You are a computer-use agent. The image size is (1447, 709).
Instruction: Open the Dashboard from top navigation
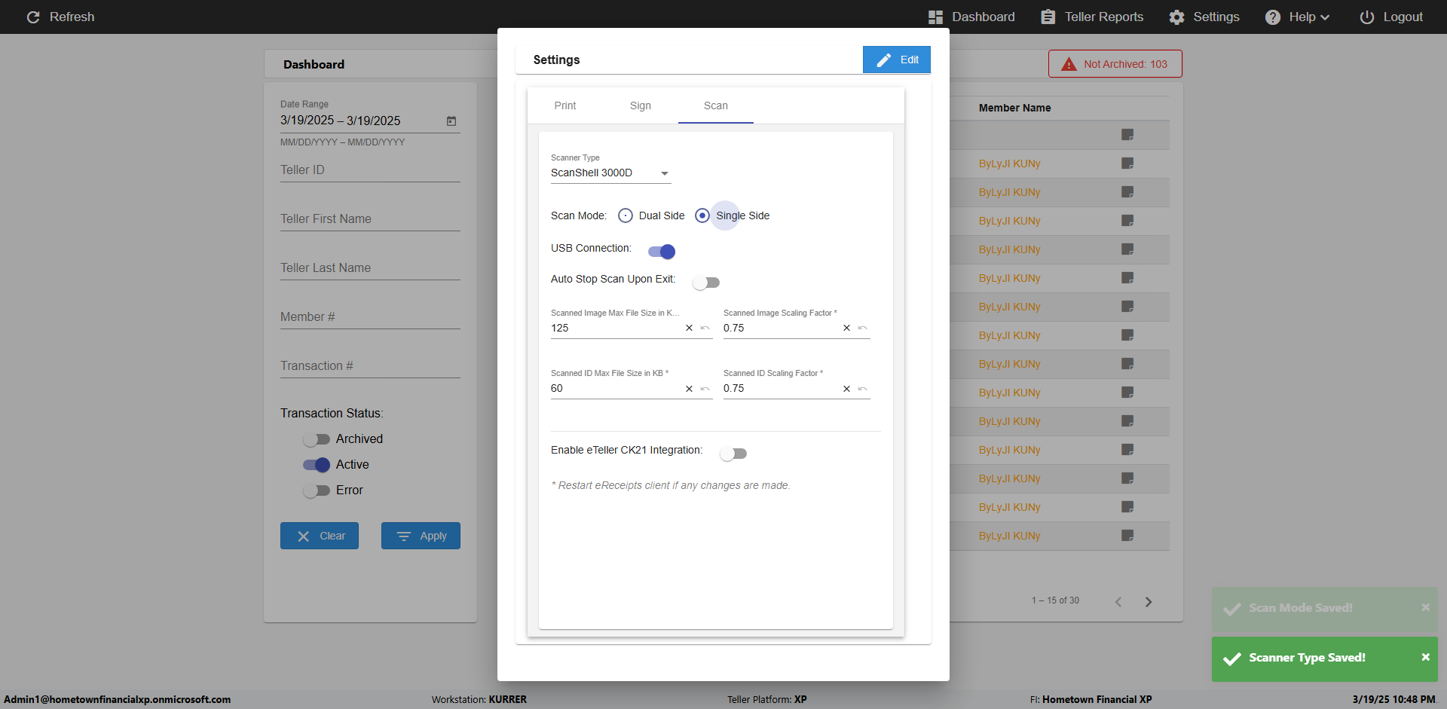(971, 17)
